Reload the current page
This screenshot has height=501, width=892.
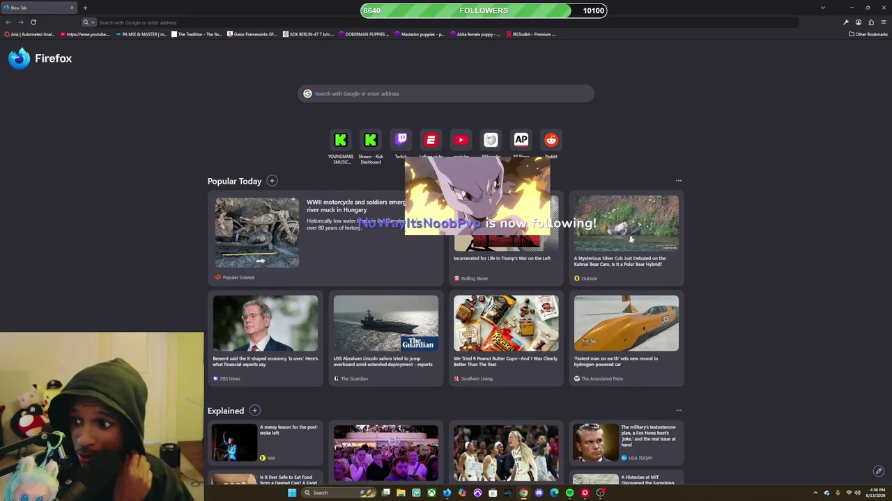(33, 22)
